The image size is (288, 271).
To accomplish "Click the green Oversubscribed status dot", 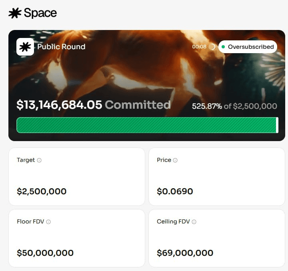I will [223, 47].
